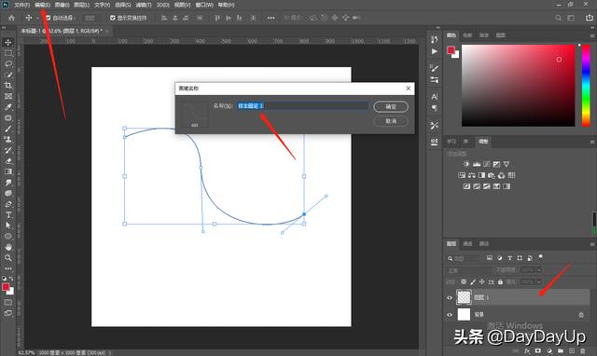
Task: Open the Color panel flyout menu
Action: (x=592, y=35)
